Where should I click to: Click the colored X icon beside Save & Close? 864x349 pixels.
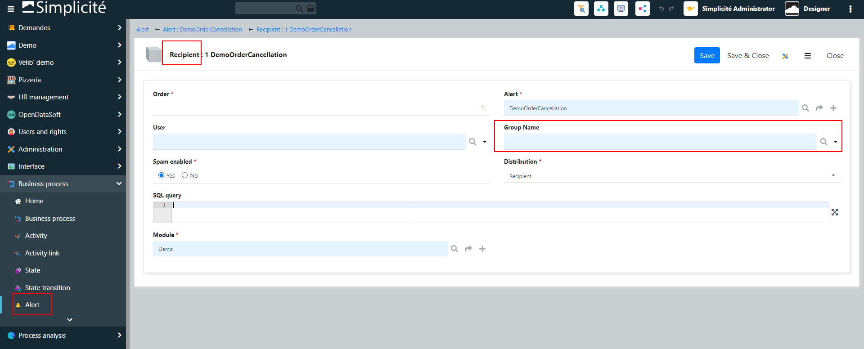pyautogui.click(x=785, y=56)
